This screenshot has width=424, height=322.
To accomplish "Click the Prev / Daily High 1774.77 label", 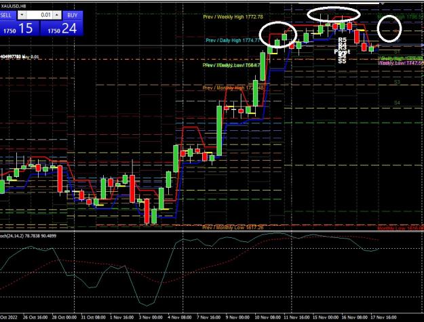I will point(233,40).
